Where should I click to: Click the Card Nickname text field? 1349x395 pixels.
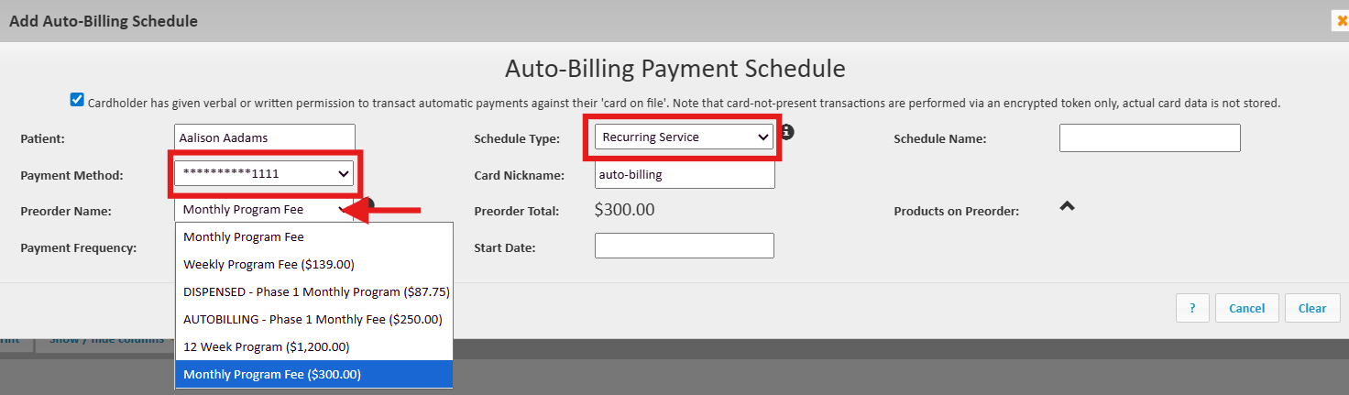click(684, 174)
